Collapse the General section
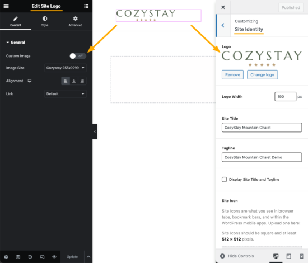Screen dimensions: 308x263 point(16,43)
